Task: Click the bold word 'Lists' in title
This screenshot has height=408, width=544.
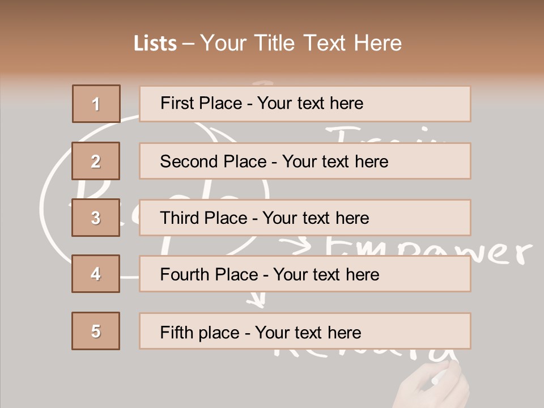Action: click(155, 44)
